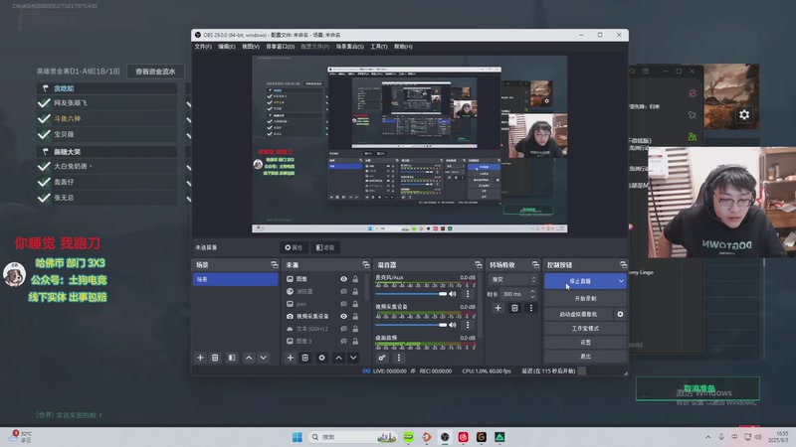Screen dimensions: 796x447
Task: Decrease transition duration with the down stepper
Action: 532,296
